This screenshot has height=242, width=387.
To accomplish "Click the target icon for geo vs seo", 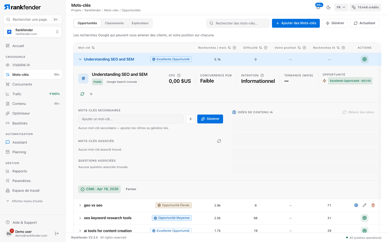I will (x=356, y=205).
